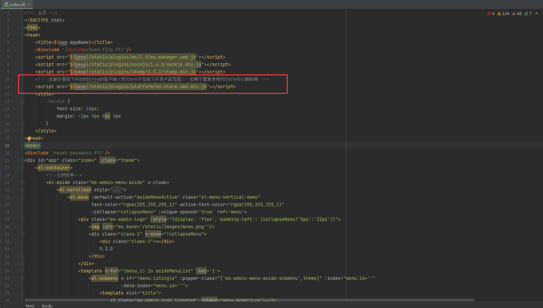543x308 pixels.
Task: Collapse the el-container fold on line 22
Action: [22, 168]
